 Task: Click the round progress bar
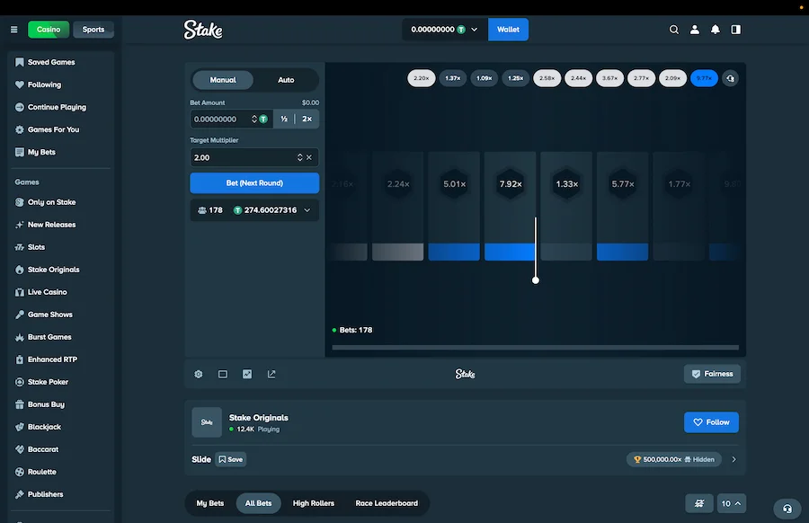(535, 348)
